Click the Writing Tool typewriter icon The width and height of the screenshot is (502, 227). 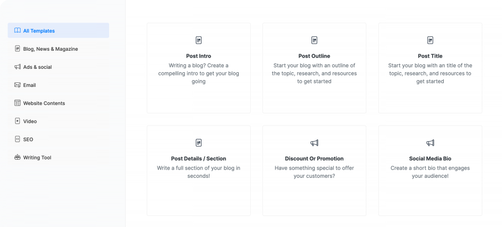pos(18,157)
